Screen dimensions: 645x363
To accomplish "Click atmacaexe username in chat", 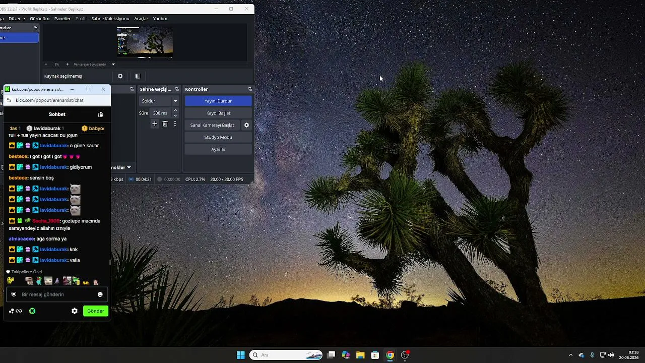I will 21,239.
